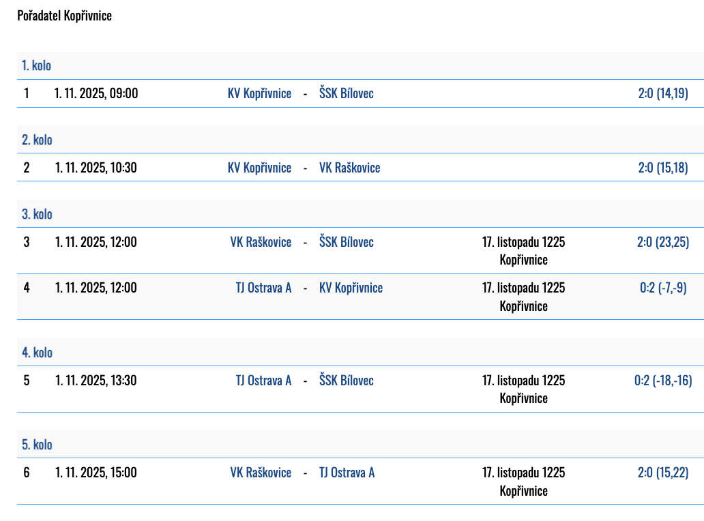Open TJ Ostrava A in the 13:30 match
704x521 pixels.
(x=263, y=381)
